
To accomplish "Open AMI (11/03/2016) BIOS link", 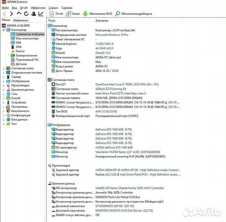I will pos(106,111).
